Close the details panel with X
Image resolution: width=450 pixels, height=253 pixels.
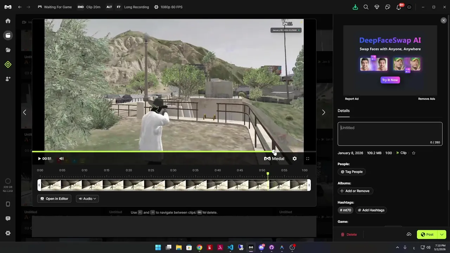(443, 20)
